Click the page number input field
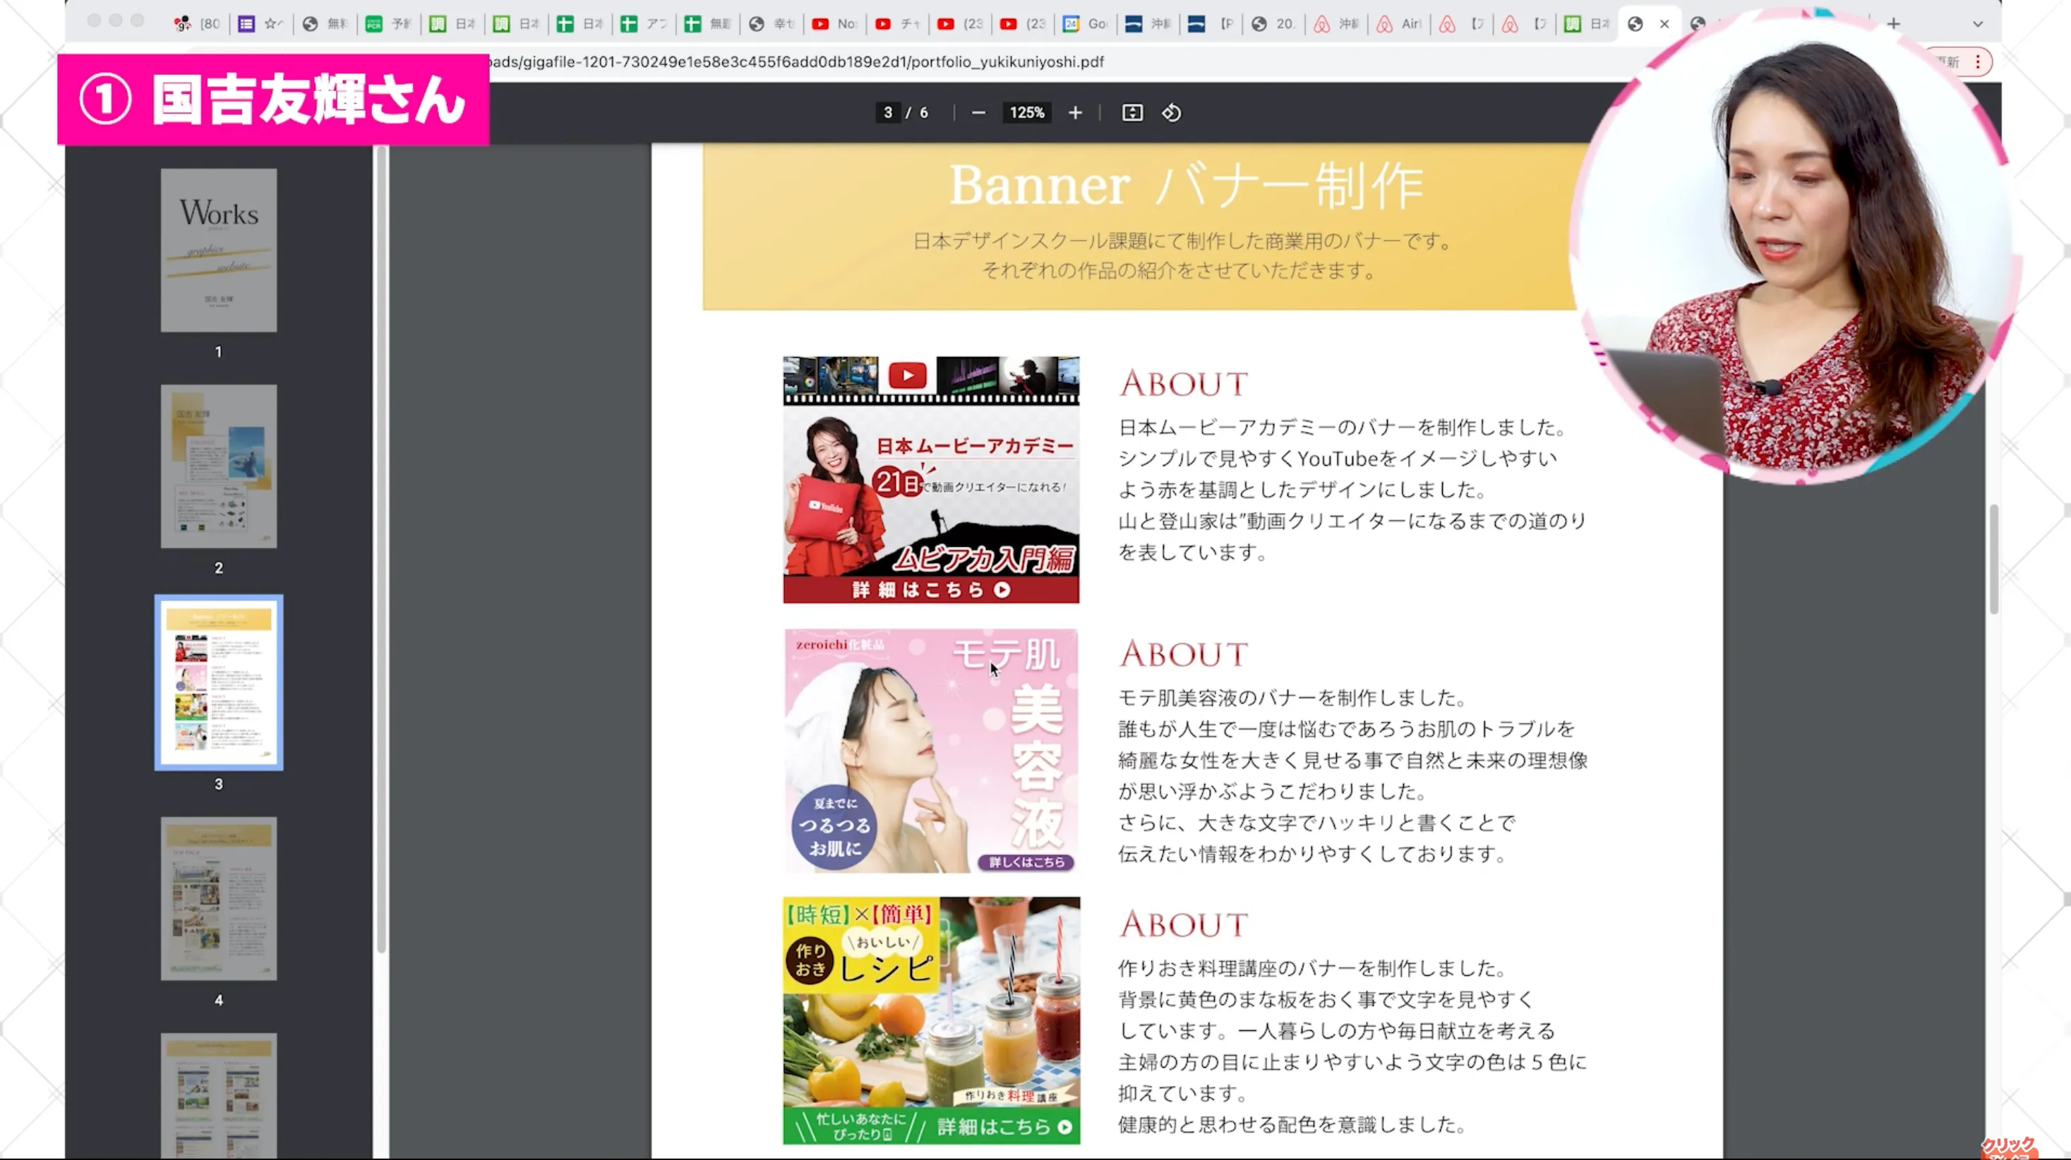The height and width of the screenshot is (1160, 2071). 887,113
